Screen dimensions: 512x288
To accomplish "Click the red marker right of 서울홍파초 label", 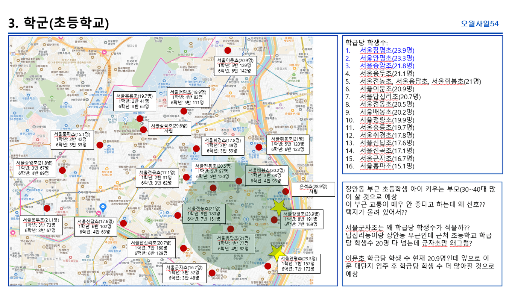I will (x=100, y=145).
